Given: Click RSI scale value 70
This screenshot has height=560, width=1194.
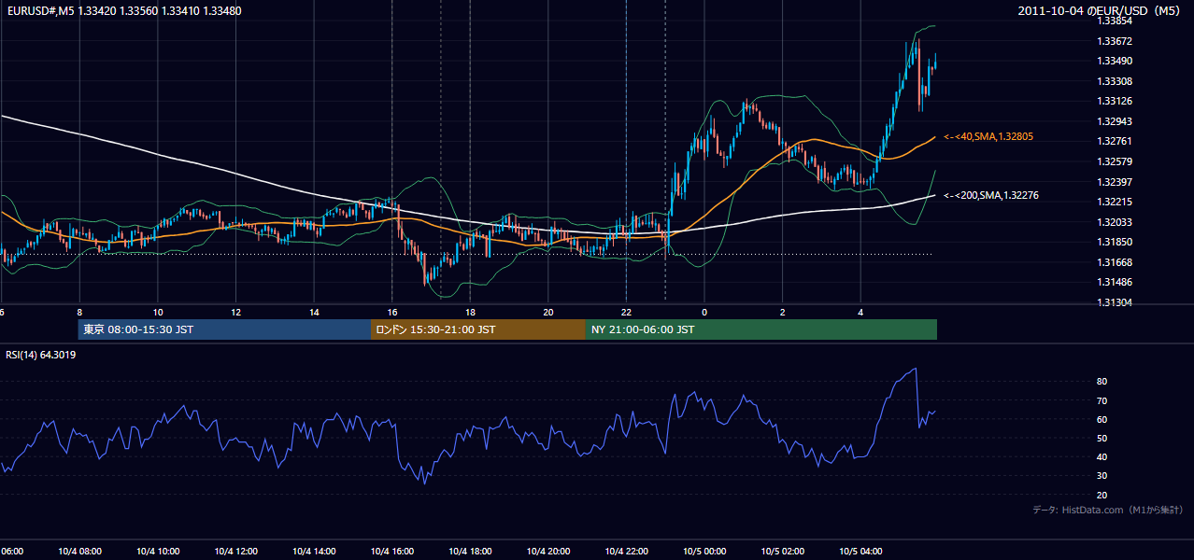Looking at the screenshot, I should pyautogui.click(x=1102, y=401).
